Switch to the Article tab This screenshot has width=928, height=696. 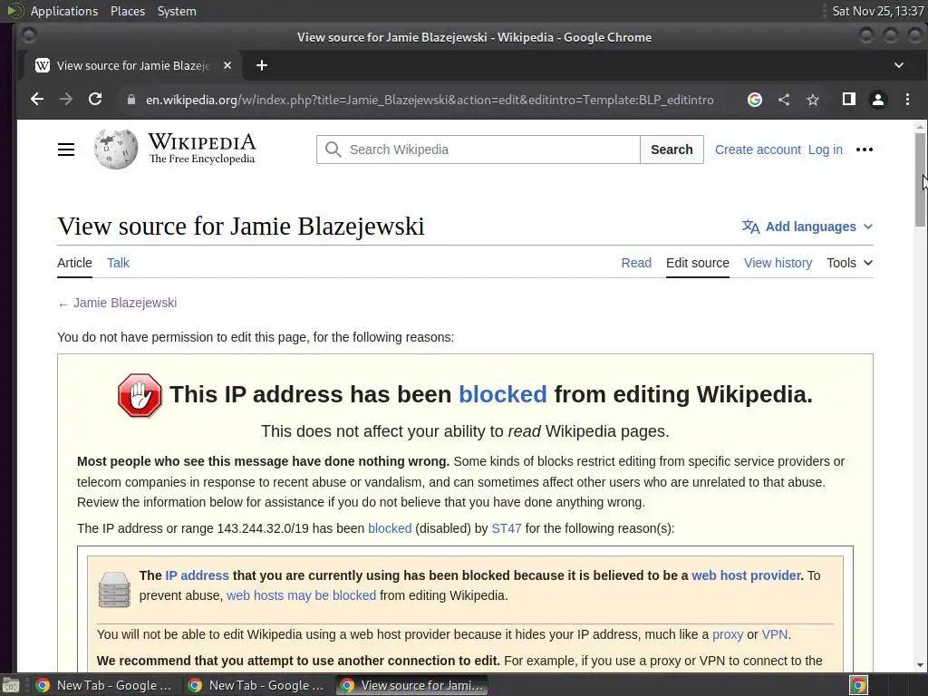74,263
